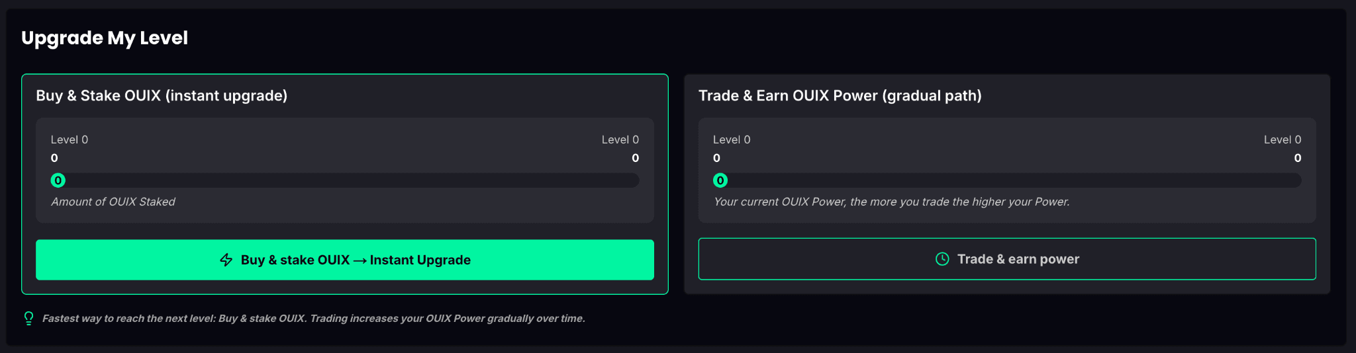Screen dimensions: 1356x353
Task: Click the right Level 0 label in the power card
Action: point(1282,139)
